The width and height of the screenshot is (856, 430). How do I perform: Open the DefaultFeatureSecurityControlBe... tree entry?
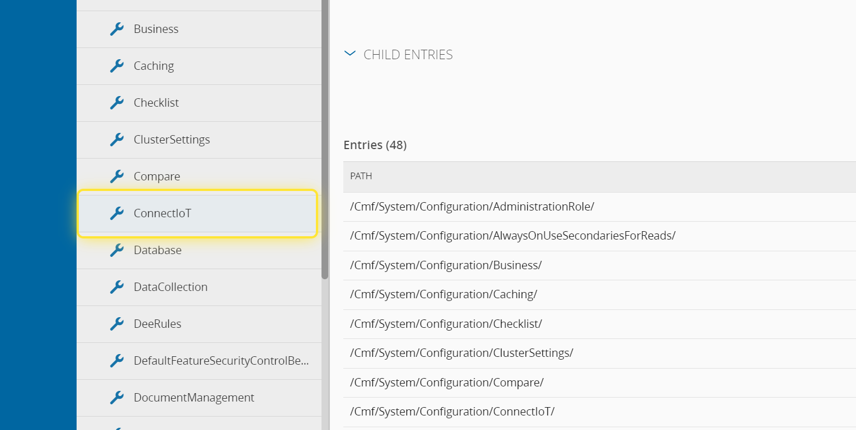click(220, 361)
